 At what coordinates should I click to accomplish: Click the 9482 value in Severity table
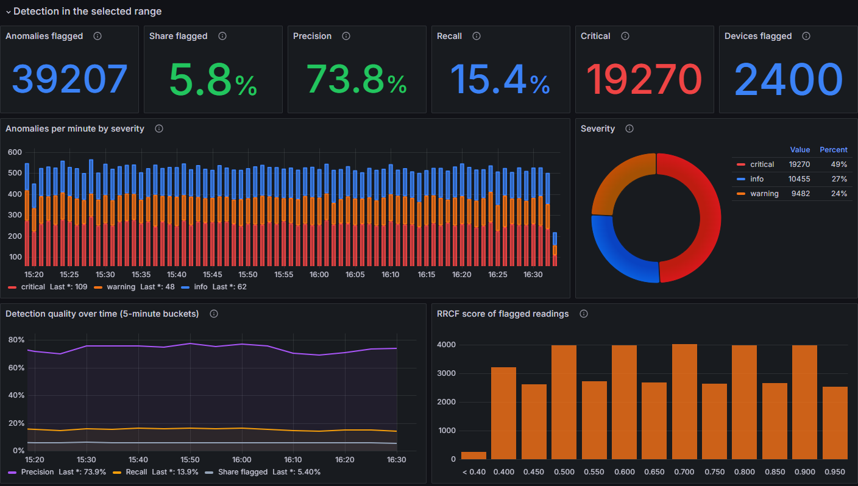click(x=801, y=194)
